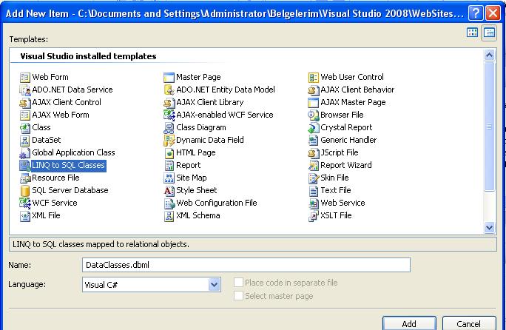Image resolution: width=506 pixels, height=330 pixels.
Task: Select the Browser File icon
Action: tap(314, 115)
